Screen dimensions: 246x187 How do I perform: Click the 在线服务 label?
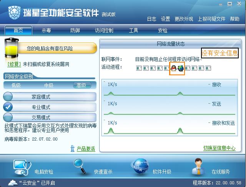[x=221, y=172]
